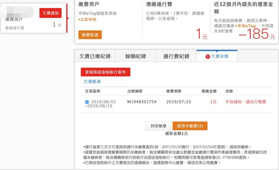Open the 欠費通知 red notice badge

[x=50, y=13]
